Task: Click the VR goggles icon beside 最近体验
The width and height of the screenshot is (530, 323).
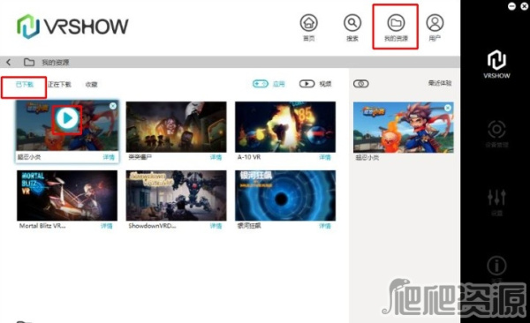Action: pyautogui.click(x=361, y=84)
